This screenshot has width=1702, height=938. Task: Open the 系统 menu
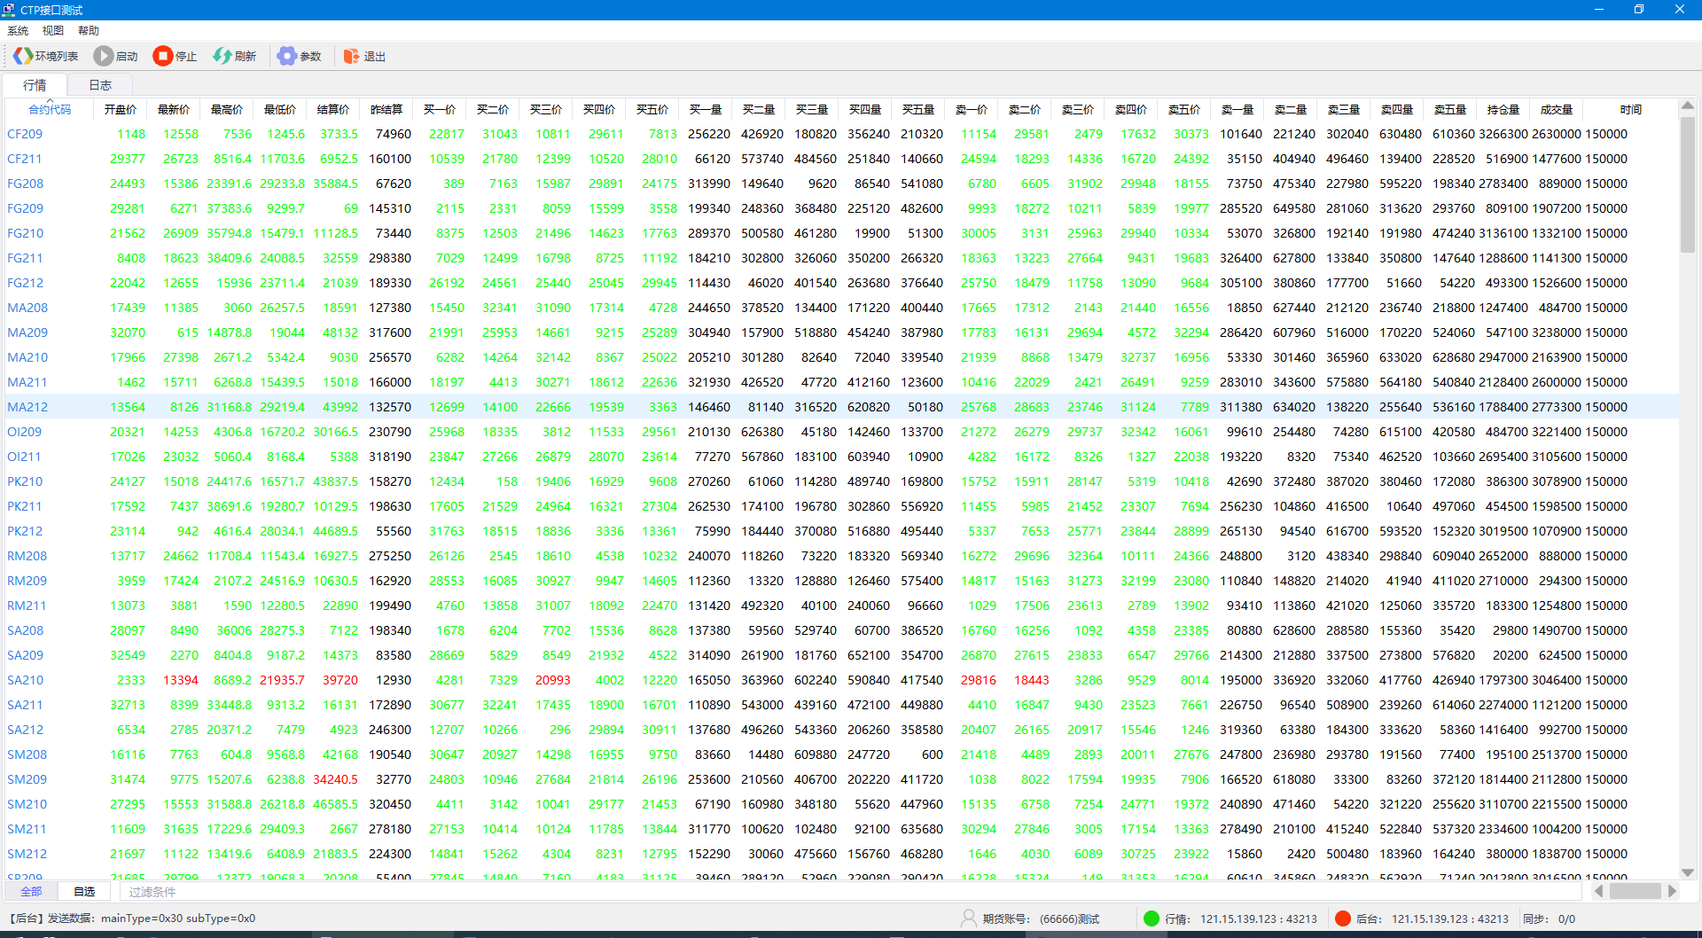click(x=18, y=31)
